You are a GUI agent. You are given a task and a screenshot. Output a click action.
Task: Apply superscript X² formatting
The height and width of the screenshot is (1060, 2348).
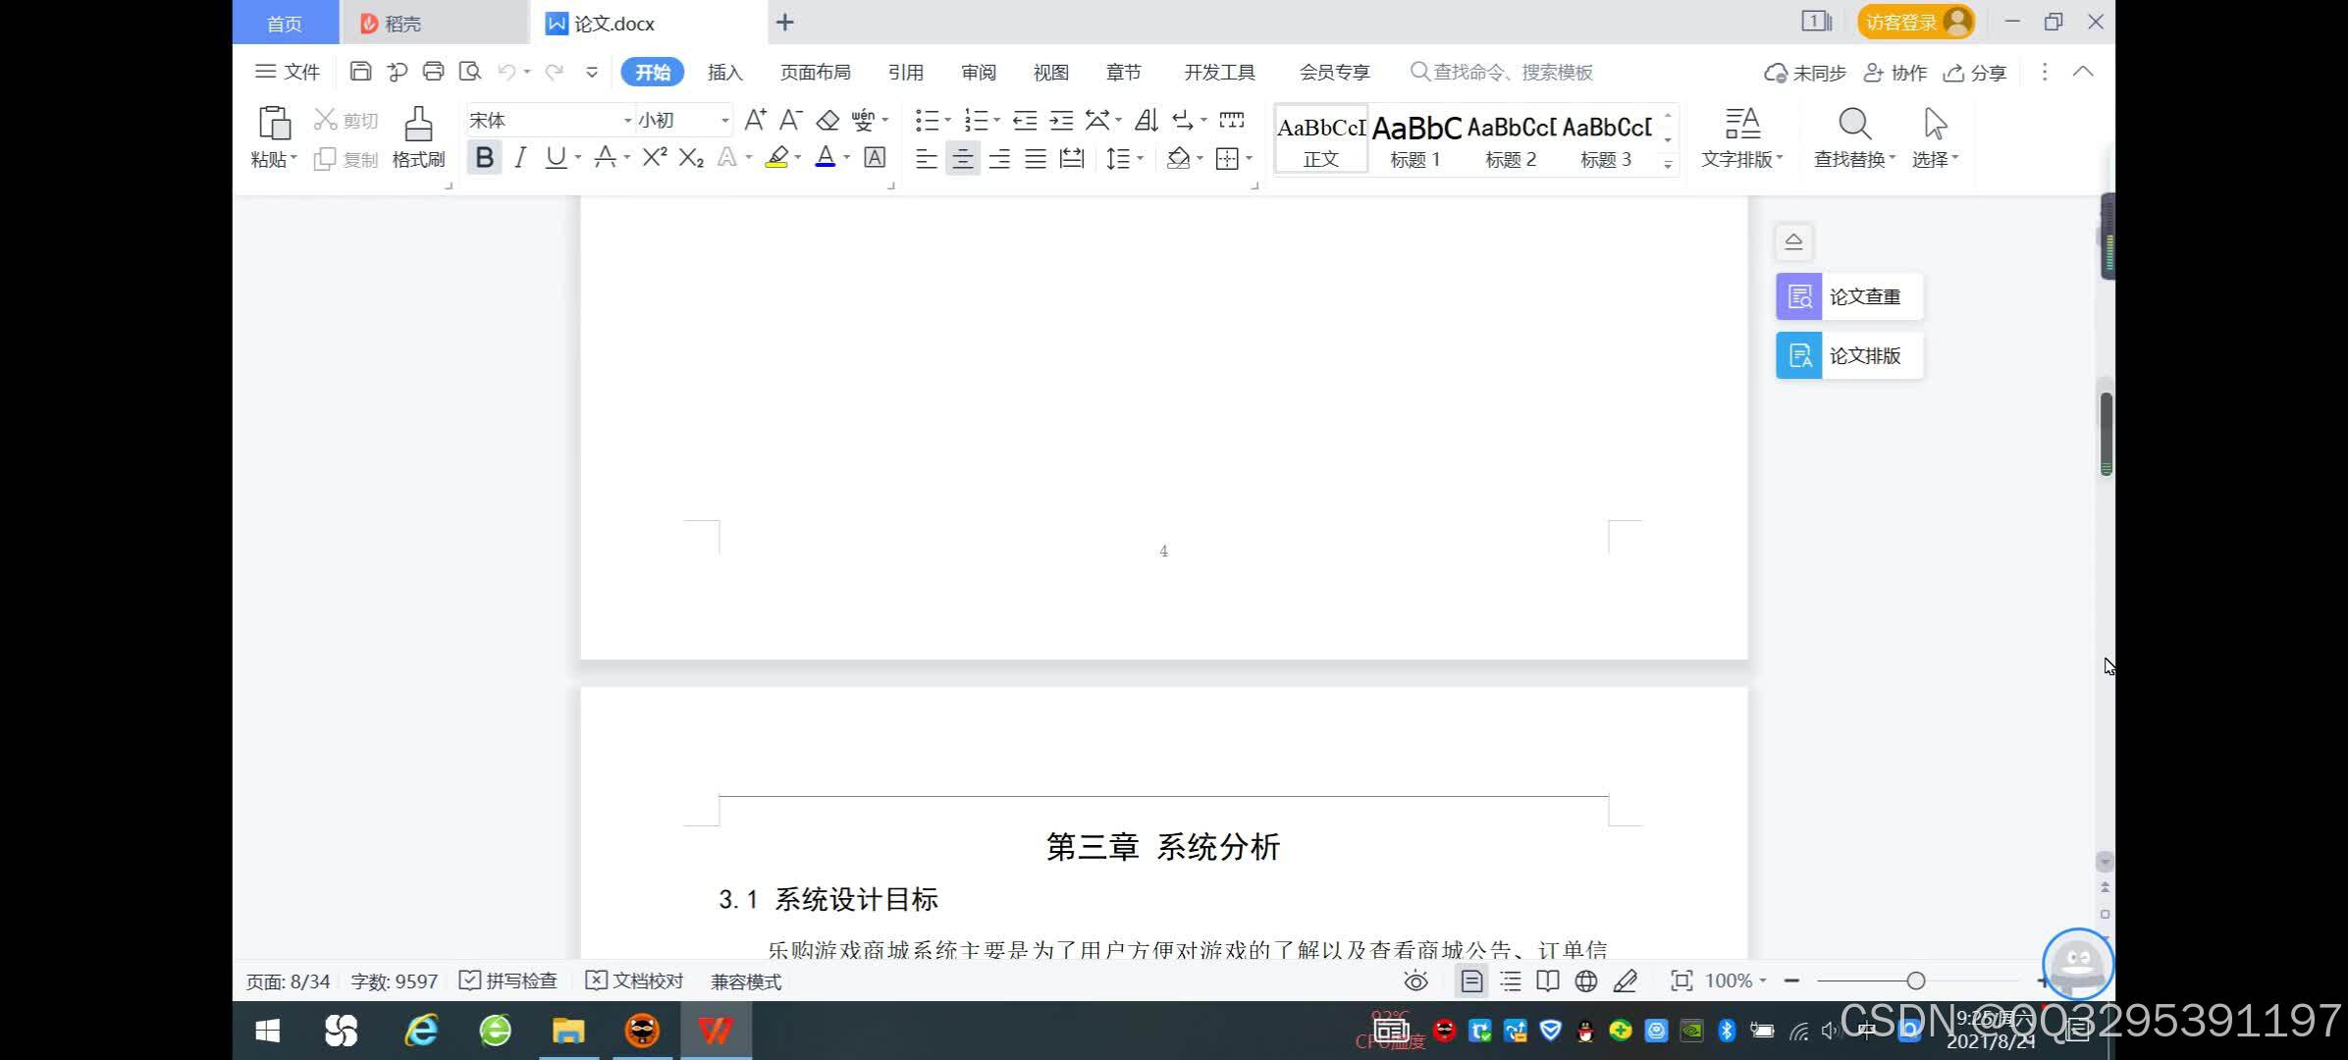click(x=655, y=157)
